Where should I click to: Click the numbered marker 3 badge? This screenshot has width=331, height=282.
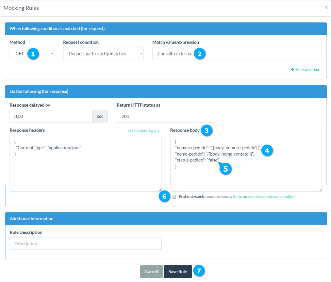[206, 130]
